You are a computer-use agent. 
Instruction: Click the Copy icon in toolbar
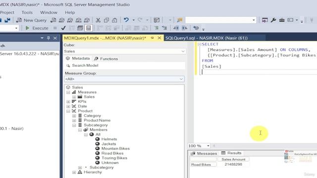(x=106, y=20)
